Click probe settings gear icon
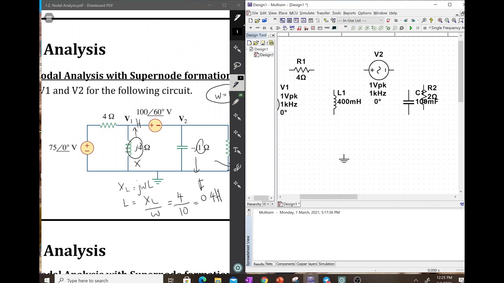504x283 pixels. coord(402,28)
